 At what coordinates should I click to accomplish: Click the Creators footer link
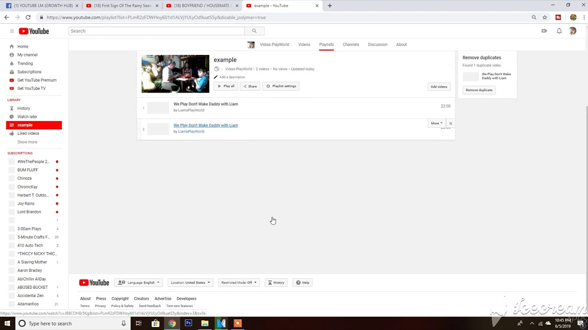pyautogui.click(x=141, y=299)
